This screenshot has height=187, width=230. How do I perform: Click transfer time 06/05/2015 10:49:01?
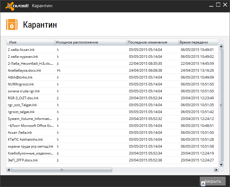[197, 50]
